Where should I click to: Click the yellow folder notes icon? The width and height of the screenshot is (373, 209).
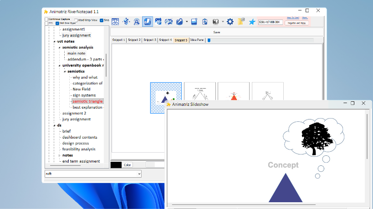tap(241, 21)
